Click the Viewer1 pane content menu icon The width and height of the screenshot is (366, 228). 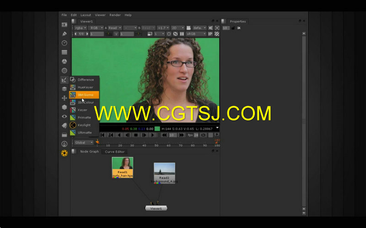74,21
